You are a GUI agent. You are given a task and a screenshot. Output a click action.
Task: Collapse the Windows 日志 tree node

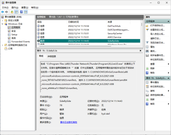coord(2,24)
